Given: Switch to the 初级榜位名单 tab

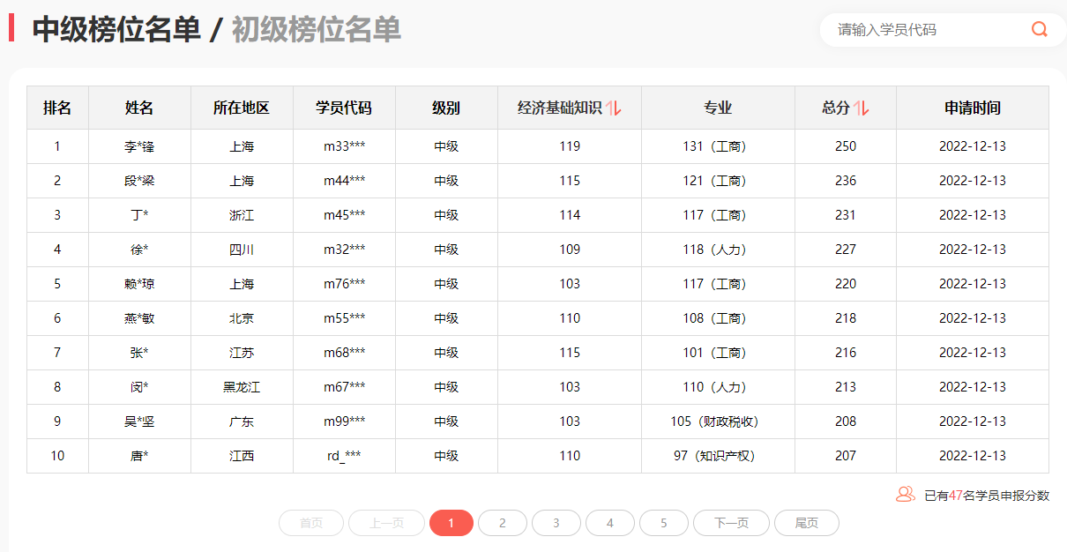Looking at the screenshot, I should tap(315, 29).
